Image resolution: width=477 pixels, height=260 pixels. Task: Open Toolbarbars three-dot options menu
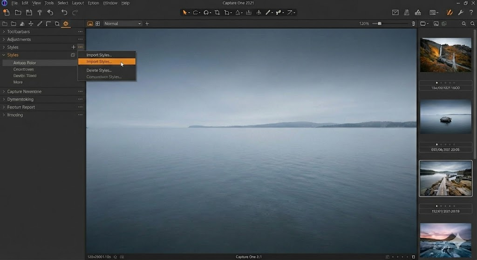tap(80, 32)
